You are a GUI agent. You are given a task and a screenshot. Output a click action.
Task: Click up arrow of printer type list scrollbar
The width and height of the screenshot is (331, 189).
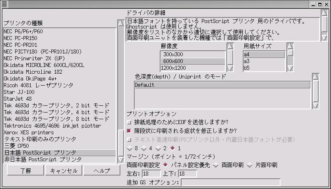click(x=121, y=23)
